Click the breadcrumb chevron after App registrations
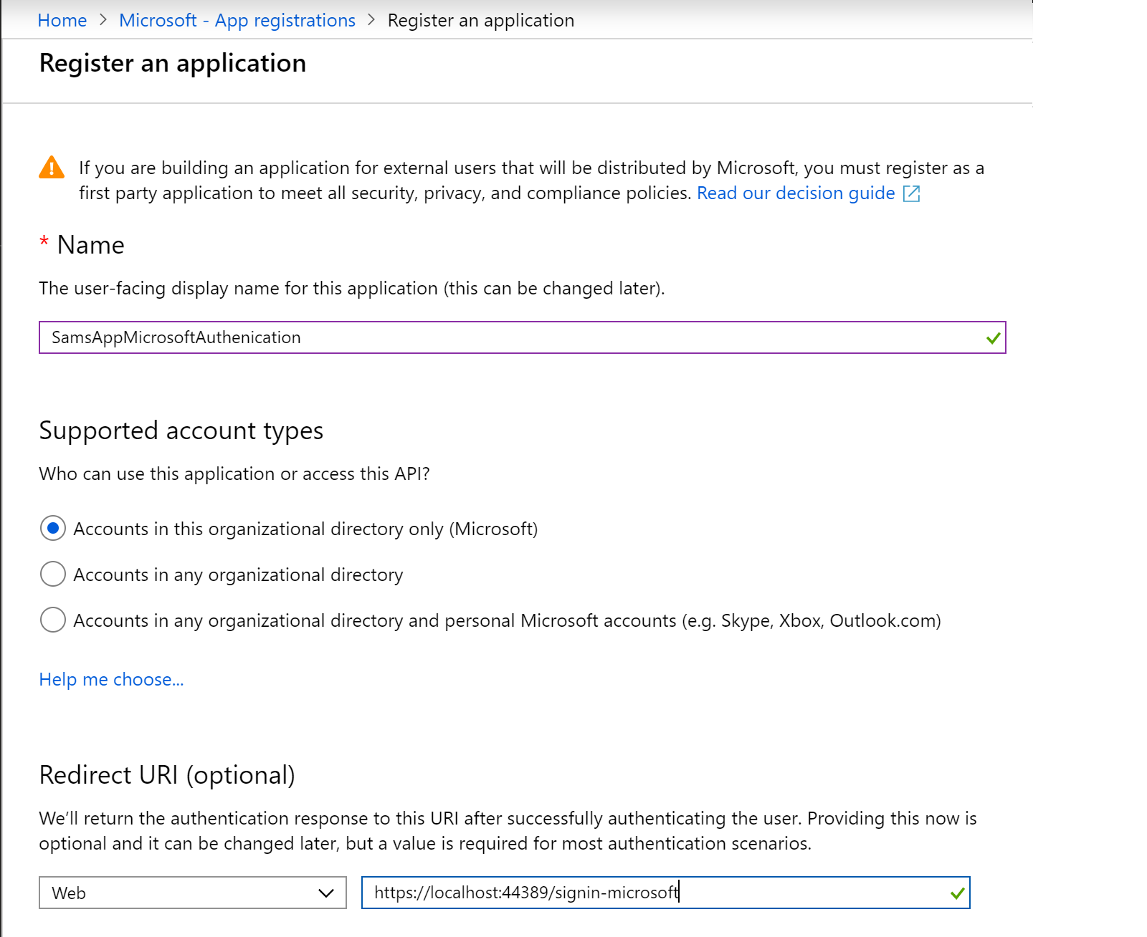1147x937 pixels. [x=371, y=20]
